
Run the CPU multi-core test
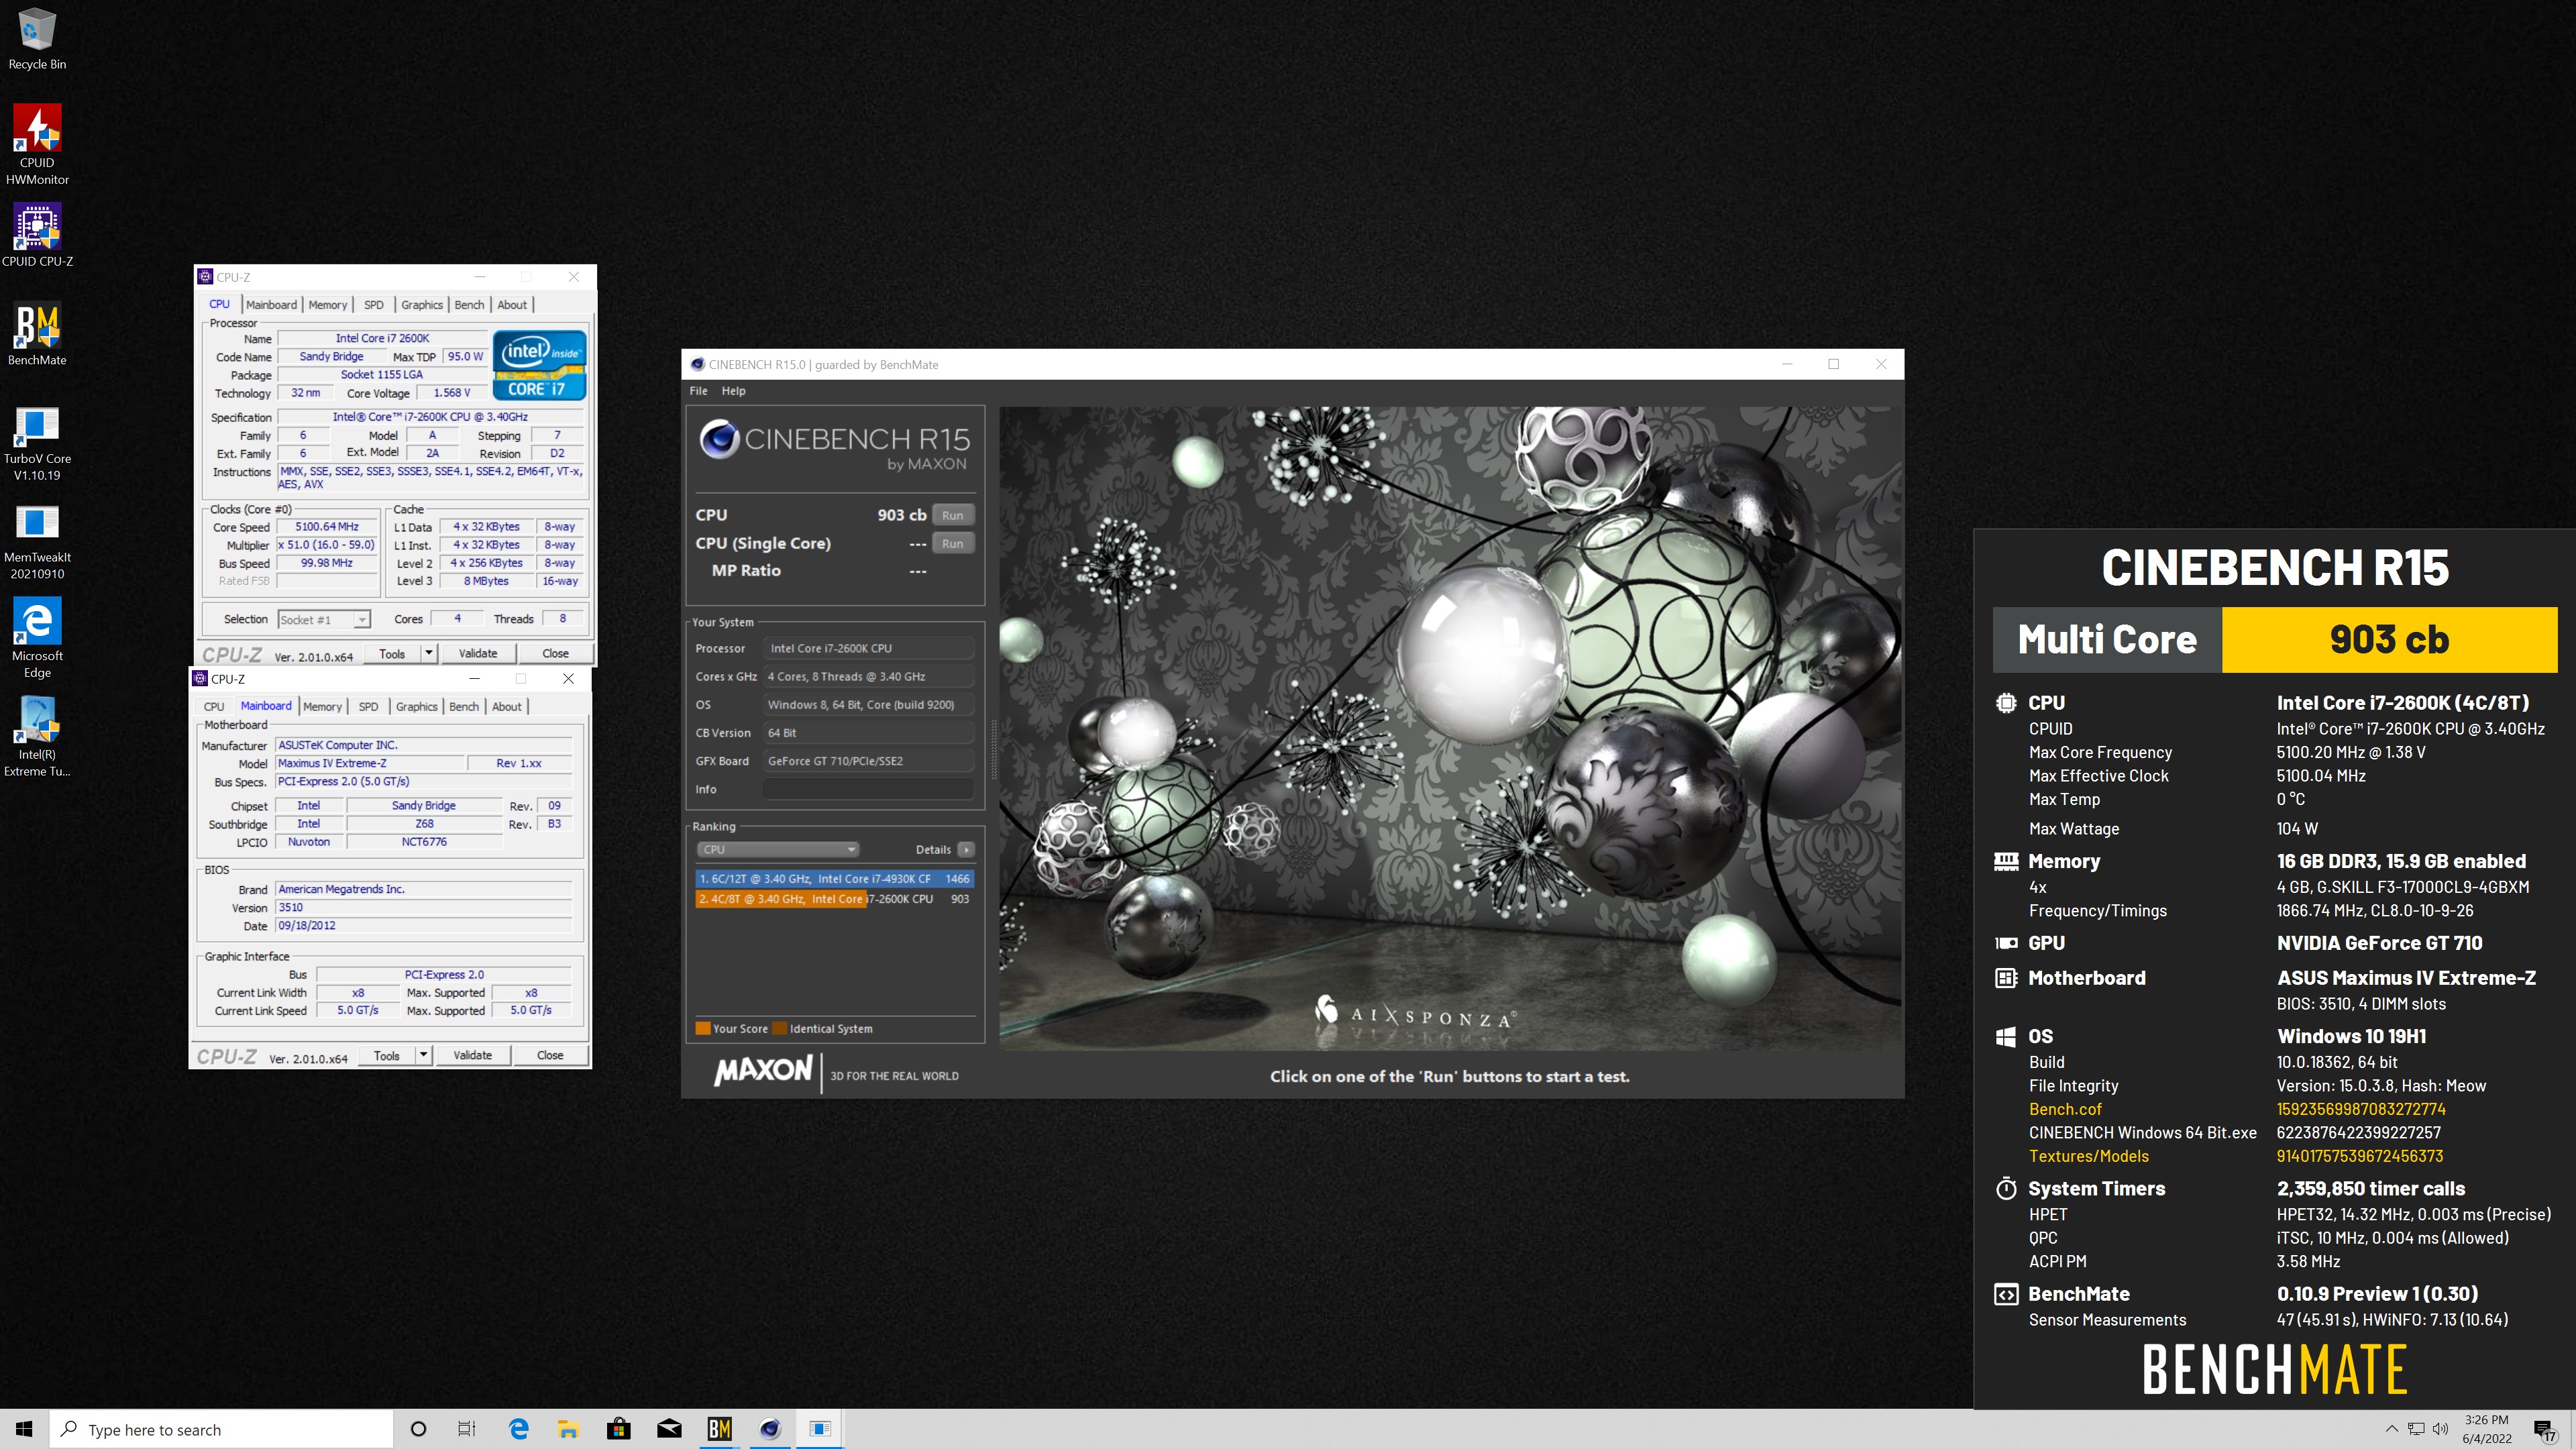(952, 515)
